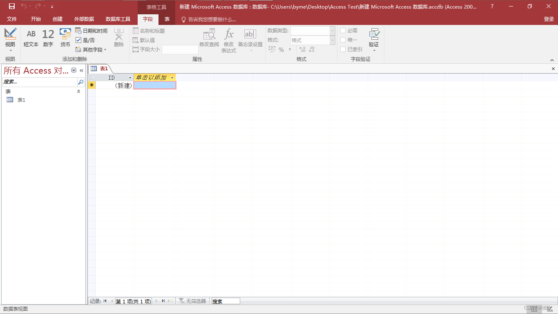
Task: Open the 文件 menu
Action: 12,19
